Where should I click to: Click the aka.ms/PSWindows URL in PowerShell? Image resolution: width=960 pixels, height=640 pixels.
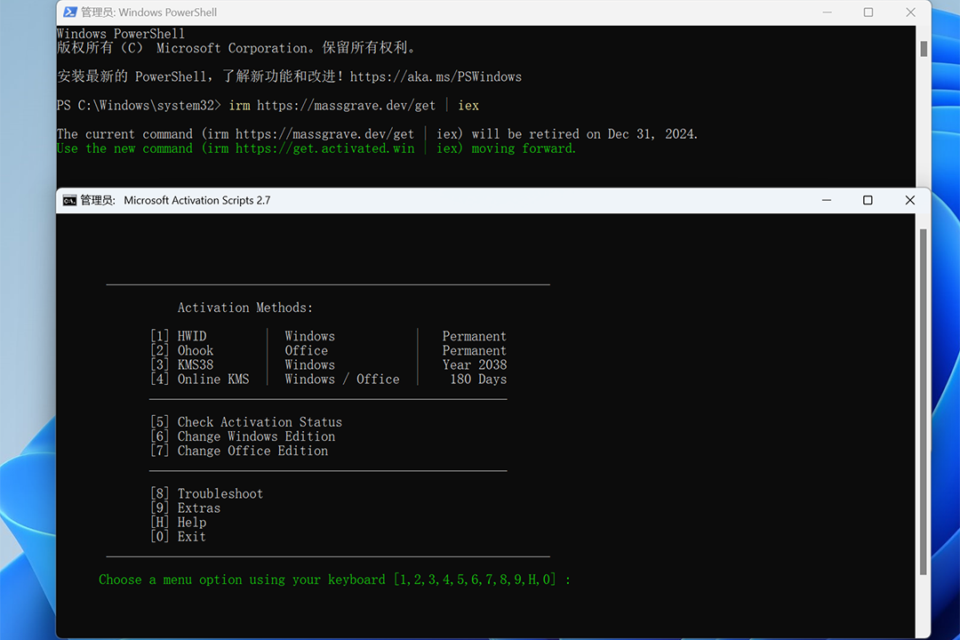436,76
